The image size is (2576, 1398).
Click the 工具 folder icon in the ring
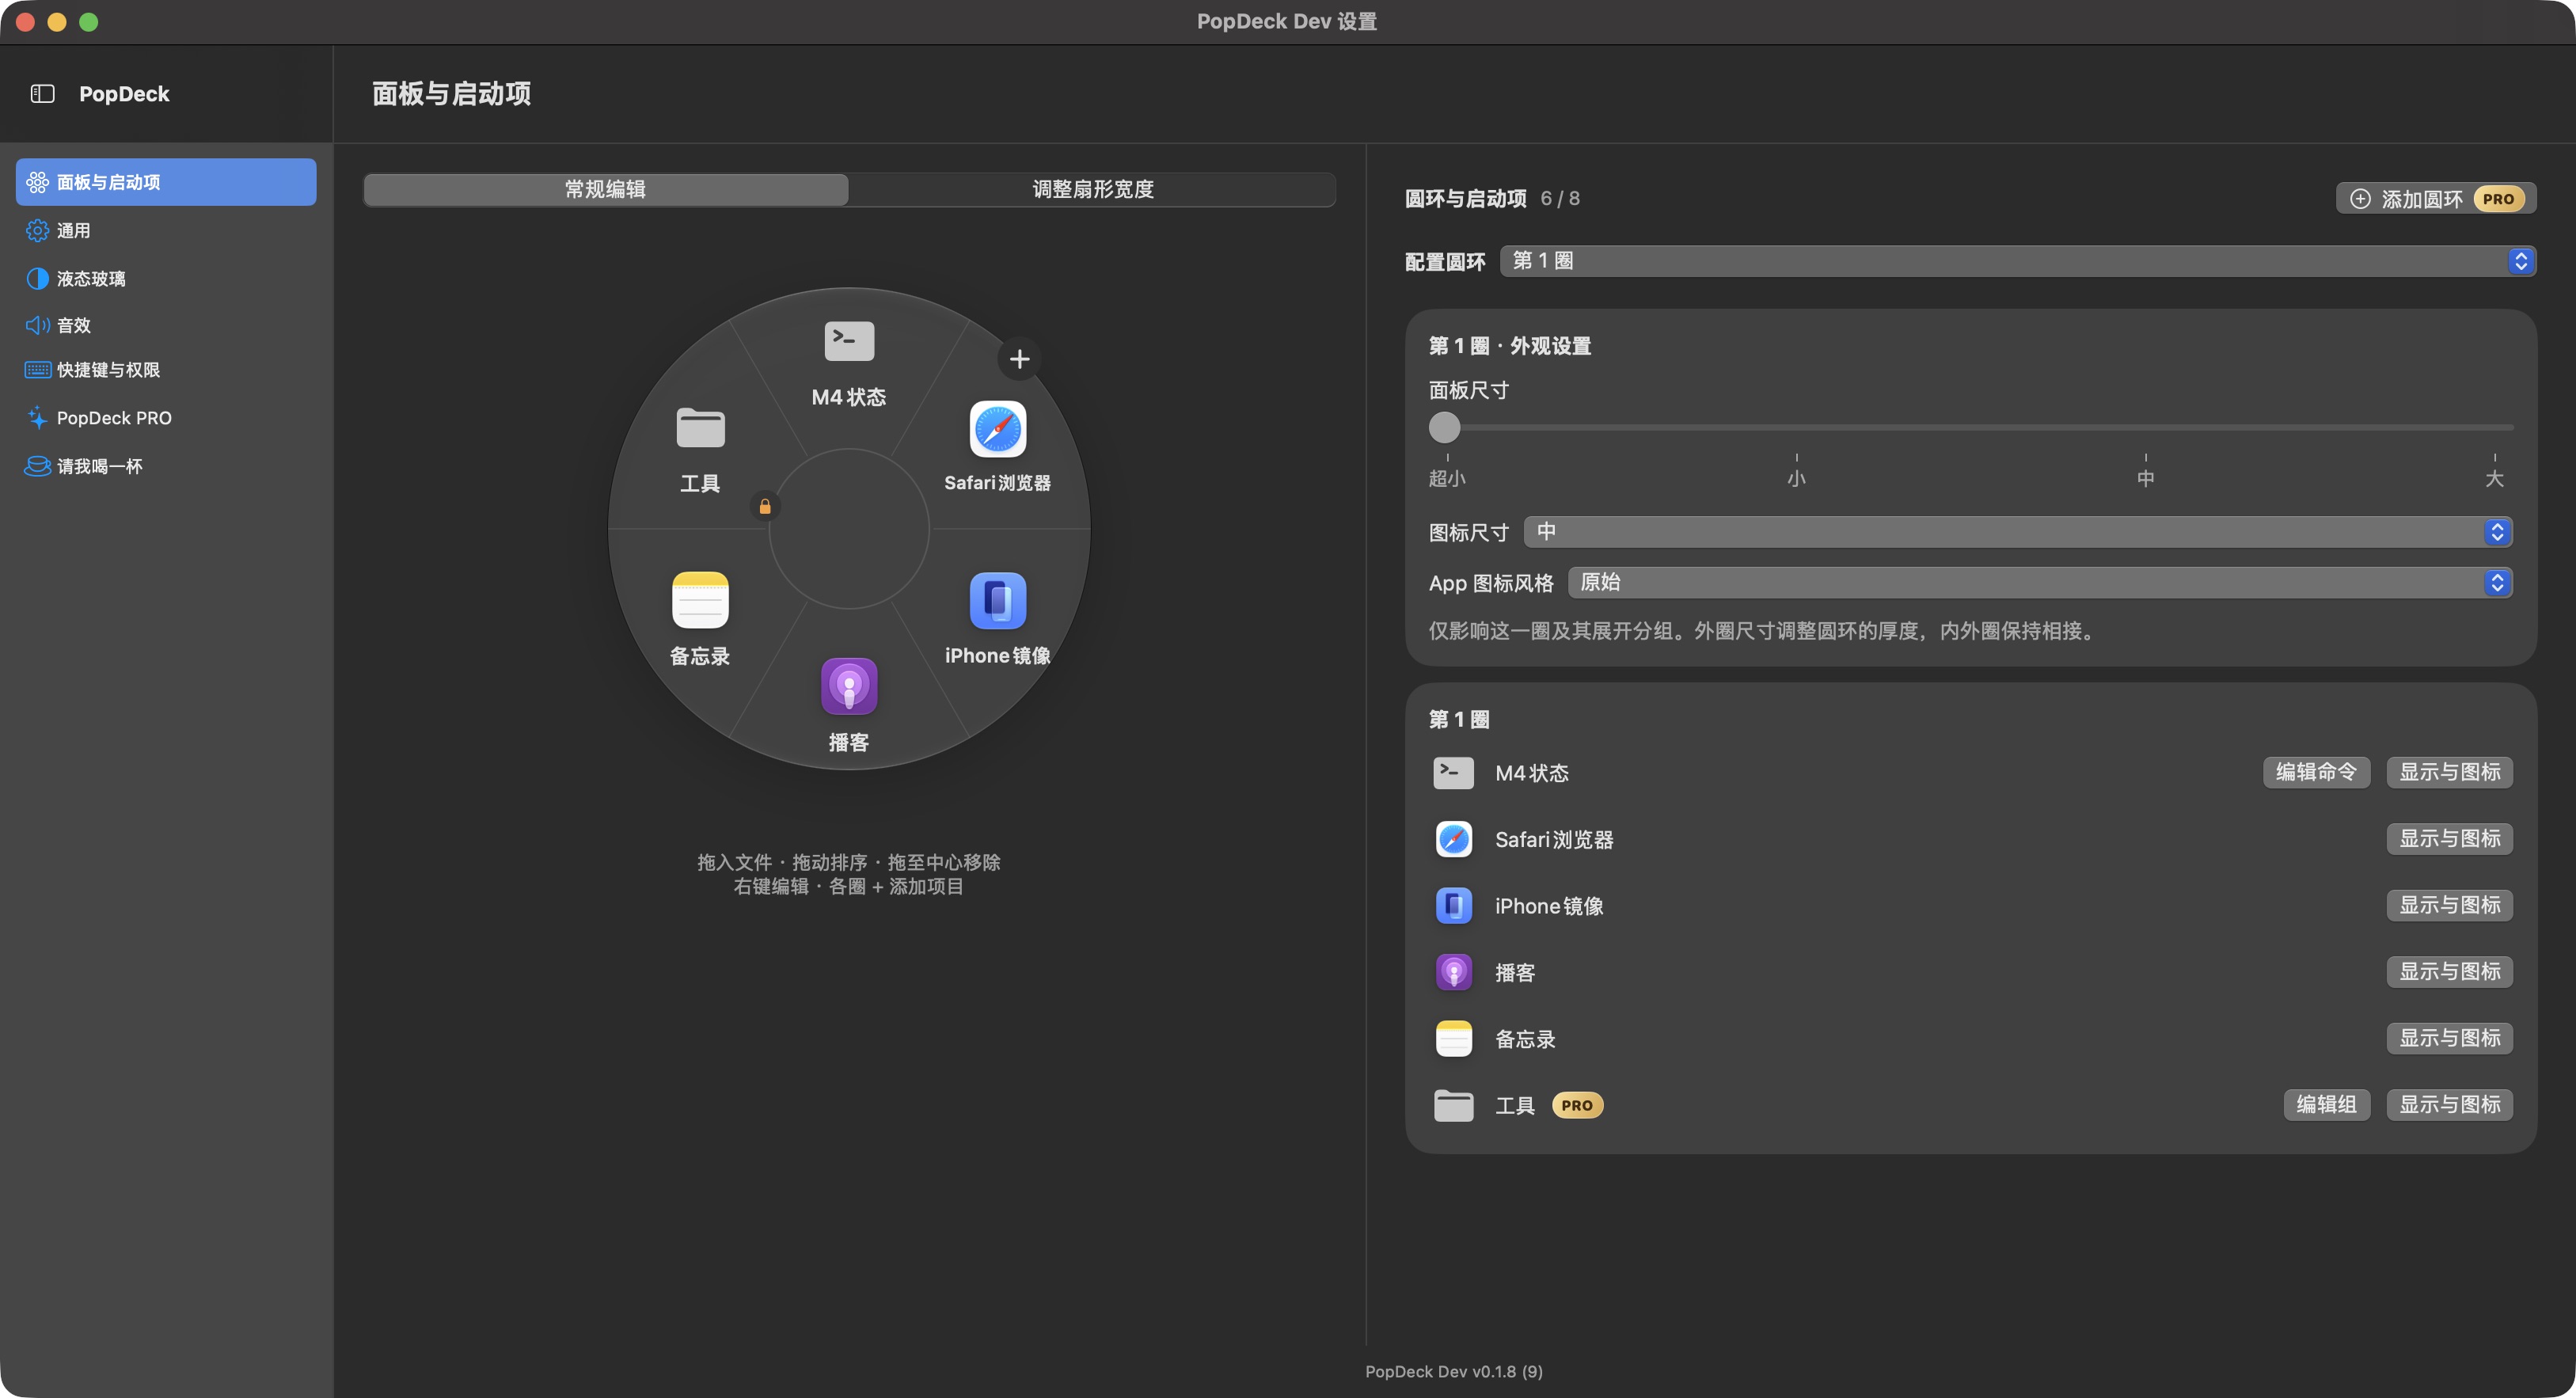click(x=700, y=428)
